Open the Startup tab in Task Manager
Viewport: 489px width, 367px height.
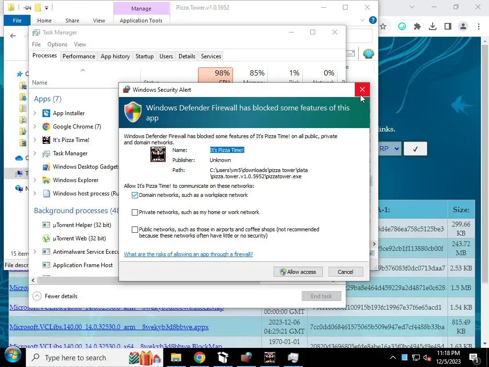144,56
